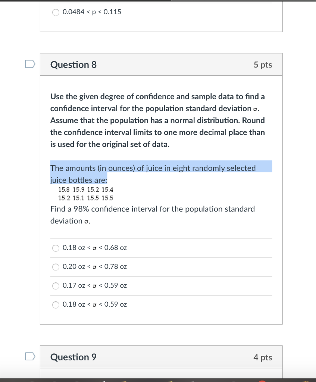Select radio for 0.20 oz < σ < 0.78 oz

point(56,267)
